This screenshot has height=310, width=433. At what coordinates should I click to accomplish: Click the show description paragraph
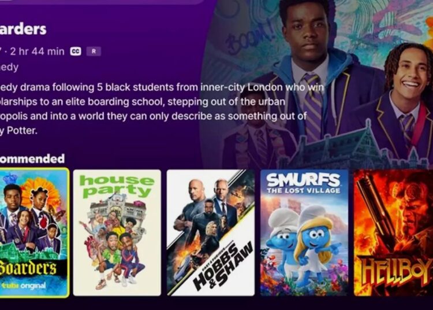click(162, 109)
